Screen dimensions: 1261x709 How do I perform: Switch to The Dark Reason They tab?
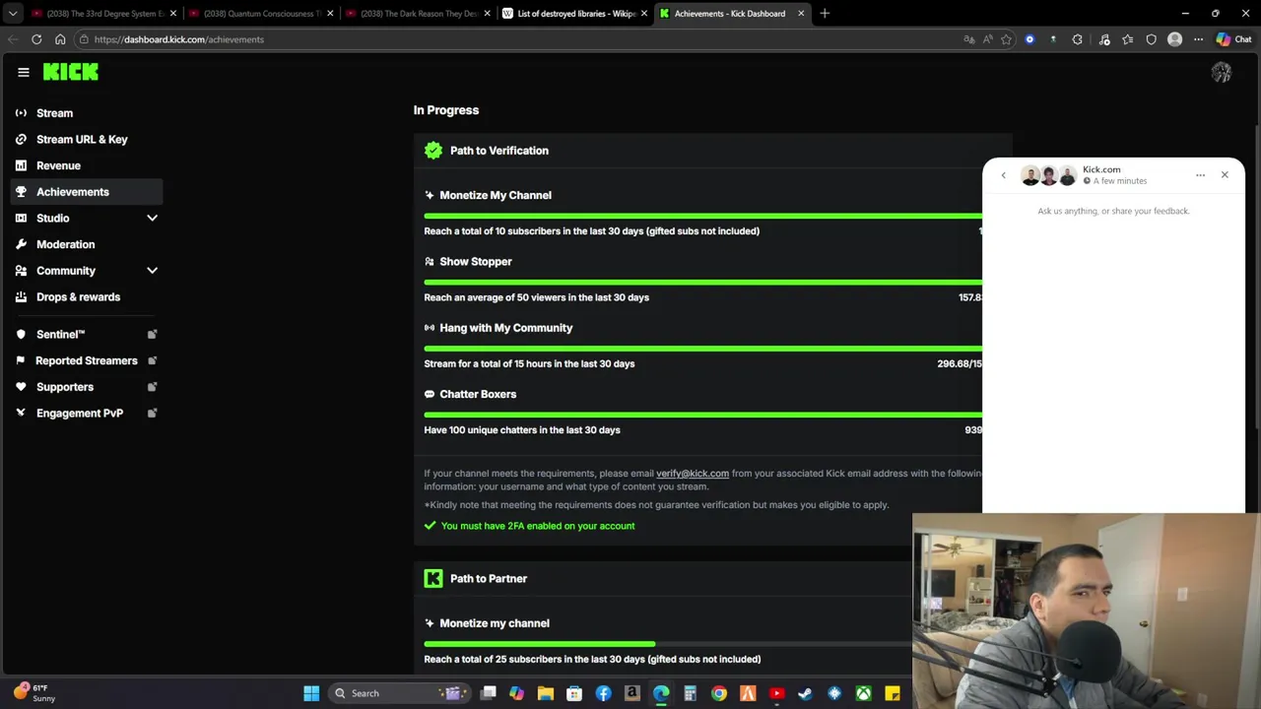point(418,14)
